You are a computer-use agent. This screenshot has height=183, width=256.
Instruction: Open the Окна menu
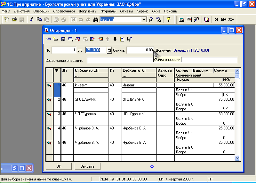coord(156,11)
